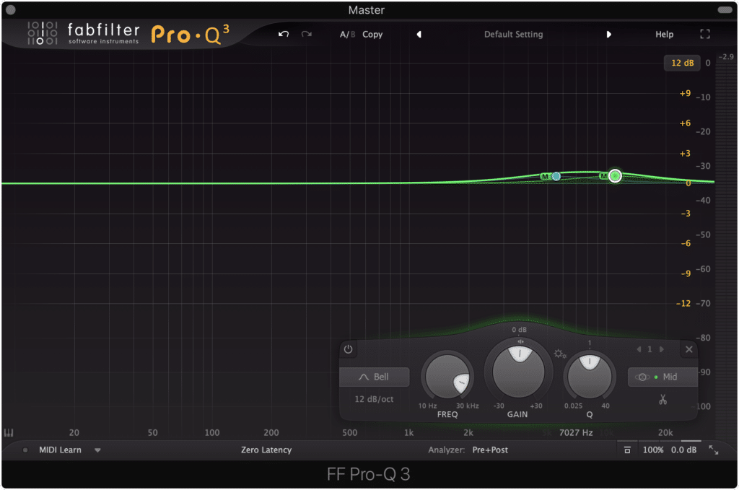Select the previous band arrow
This screenshot has width=739, height=490.
pyautogui.click(x=639, y=349)
